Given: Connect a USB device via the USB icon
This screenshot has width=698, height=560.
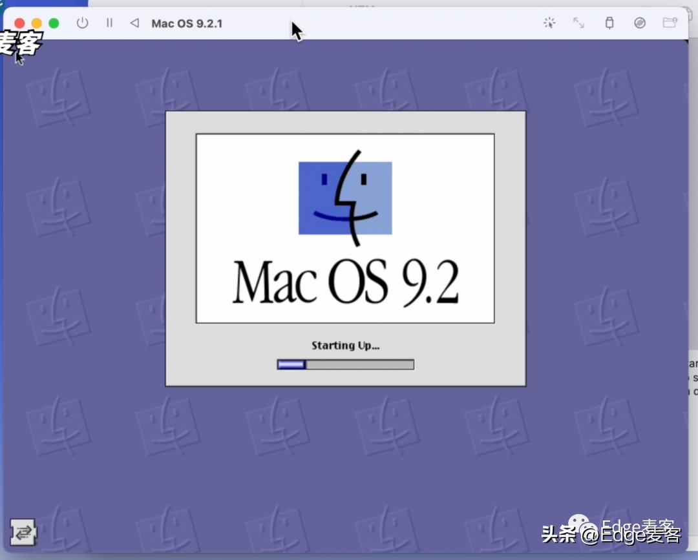Looking at the screenshot, I should point(609,23).
